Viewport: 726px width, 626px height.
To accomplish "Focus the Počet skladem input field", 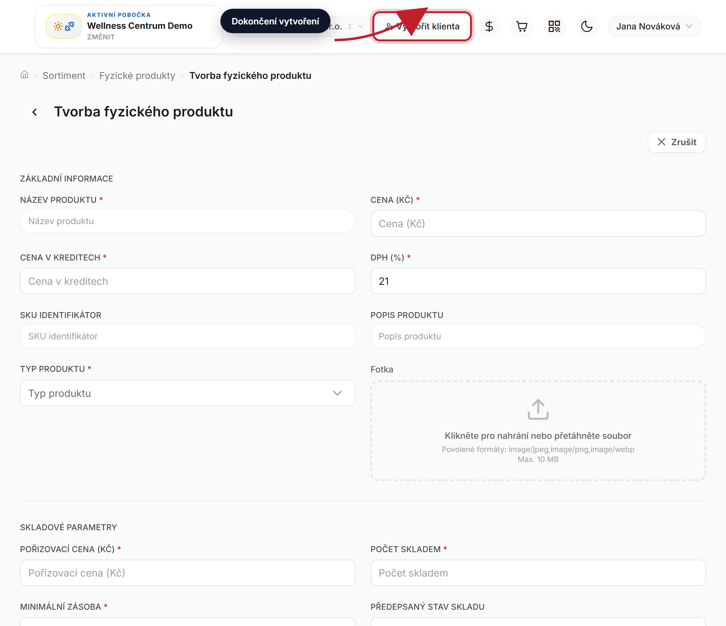I will coord(538,573).
